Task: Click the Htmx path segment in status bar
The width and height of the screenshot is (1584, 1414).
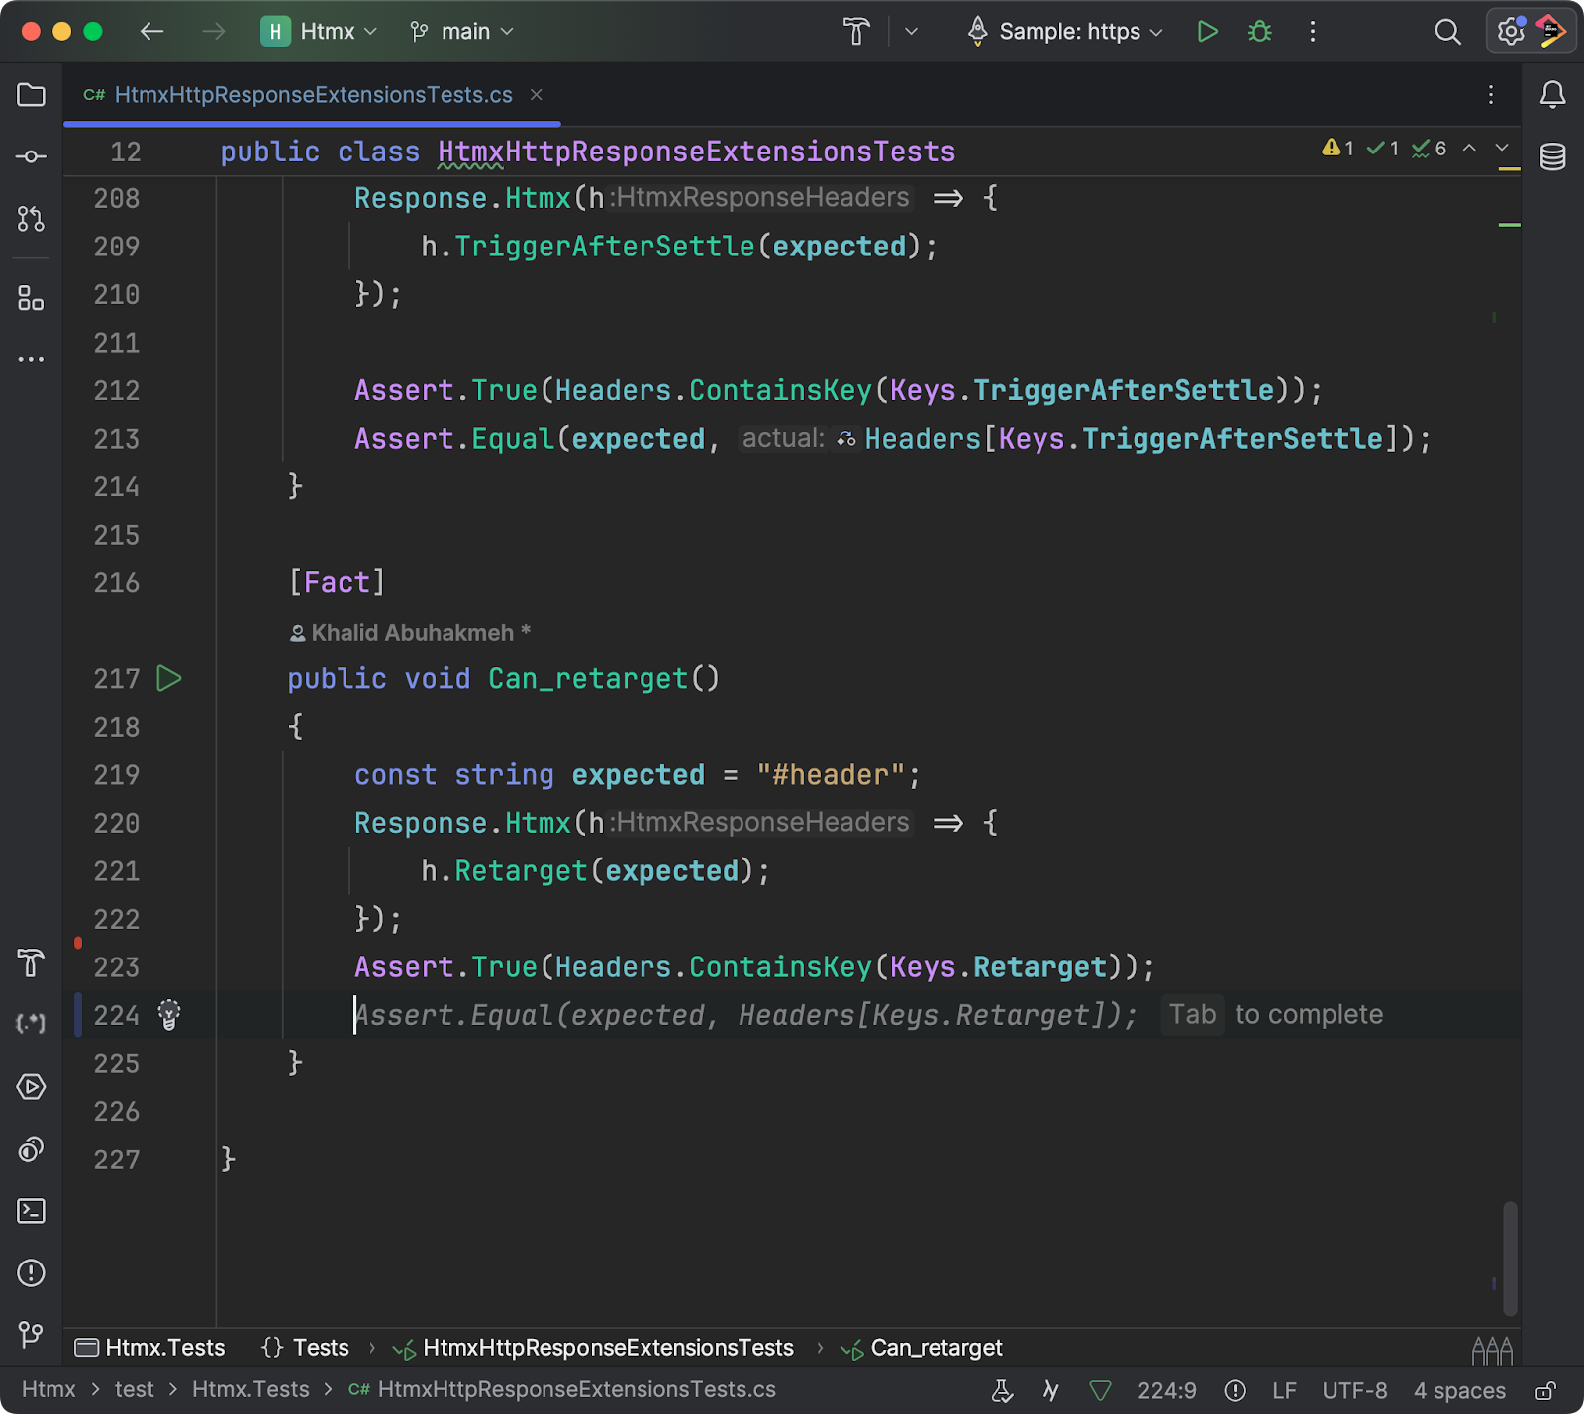Action: click(x=49, y=1390)
